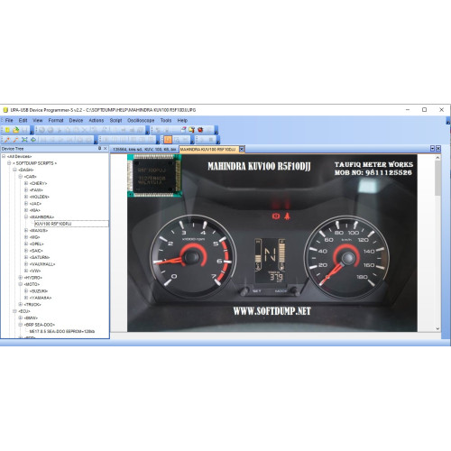451x451 pixels.
Task: Click the blue-green expand arrows toolbar icon
Action: 24,140
